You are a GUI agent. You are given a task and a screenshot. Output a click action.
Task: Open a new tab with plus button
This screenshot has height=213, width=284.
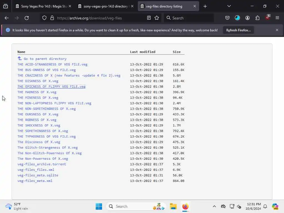coord(205,6)
